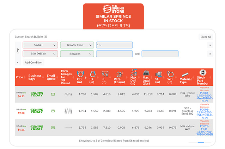Click the ID value 1.588
The width and height of the screenshot is (225, 149).
[95, 128]
